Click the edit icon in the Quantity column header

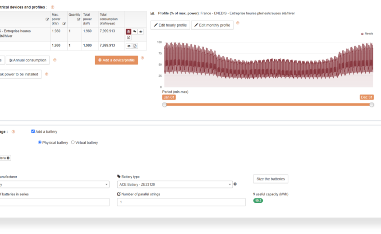(x=78, y=19)
